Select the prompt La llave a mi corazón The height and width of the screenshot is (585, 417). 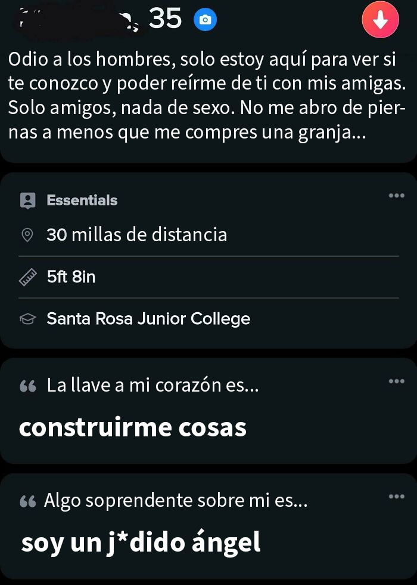coord(152,385)
